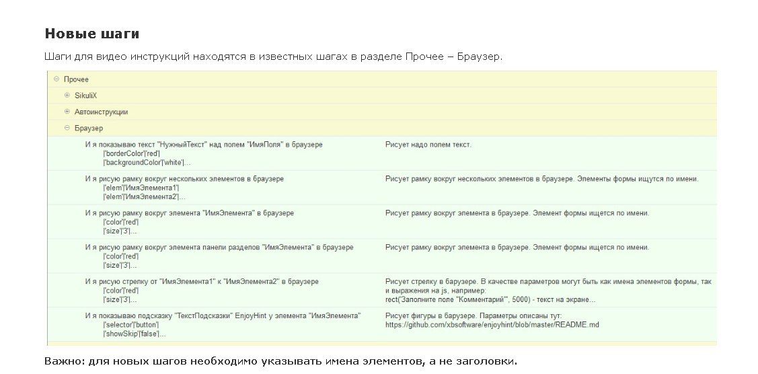Click description 'Рисует надо полем текст.'

pos(428,145)
